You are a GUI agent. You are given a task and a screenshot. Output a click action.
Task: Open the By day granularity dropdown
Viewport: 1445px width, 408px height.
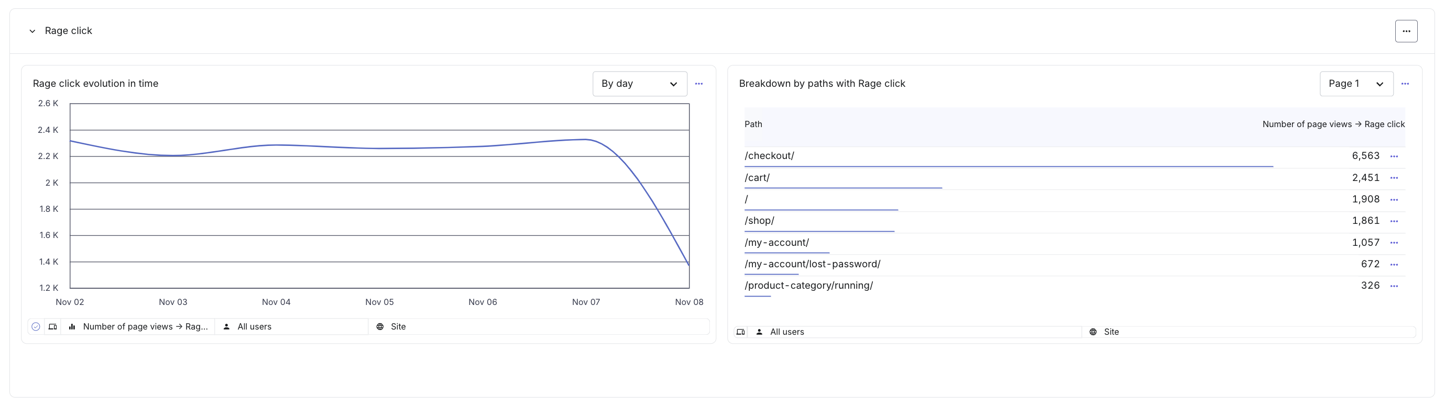pyautogui.click(x=640, y=84)
